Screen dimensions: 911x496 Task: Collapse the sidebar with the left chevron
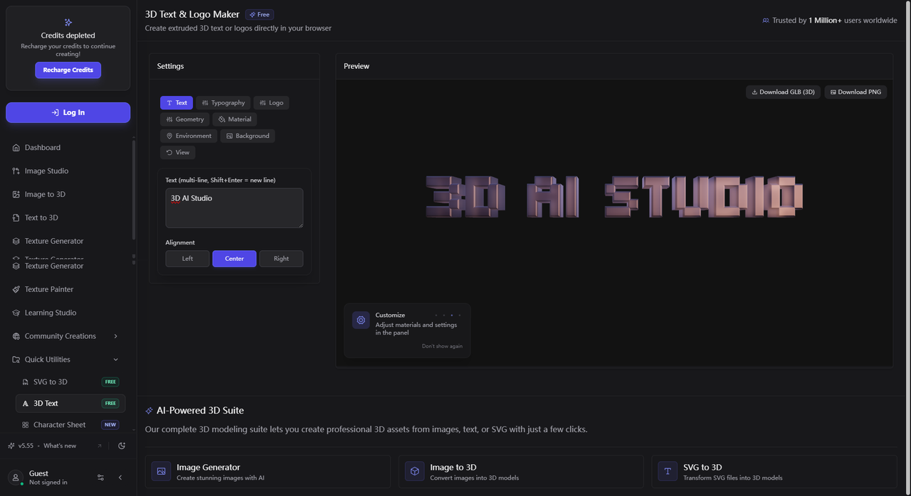(120, 478)
